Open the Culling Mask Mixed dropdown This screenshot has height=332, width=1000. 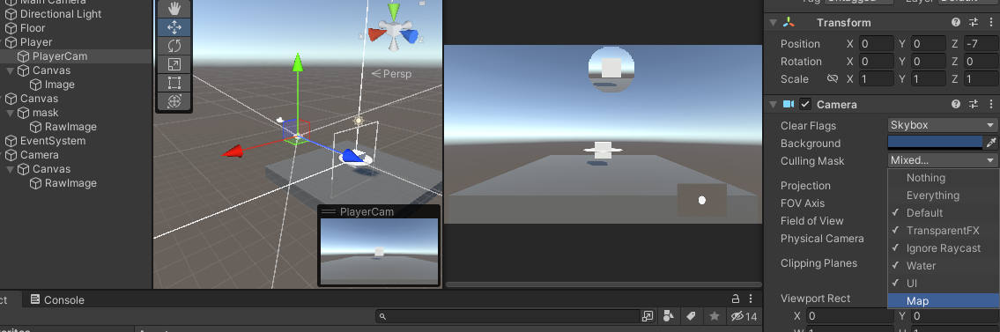tap(943, 160)
